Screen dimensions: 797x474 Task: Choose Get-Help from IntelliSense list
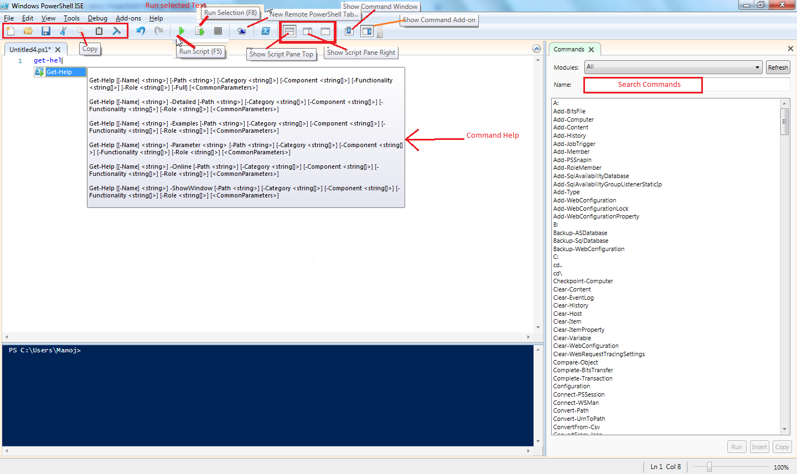tap(60, 72)
